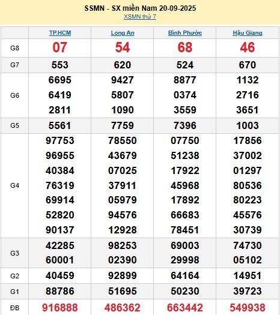Select the ĐB special prize row label

[14, 308]
